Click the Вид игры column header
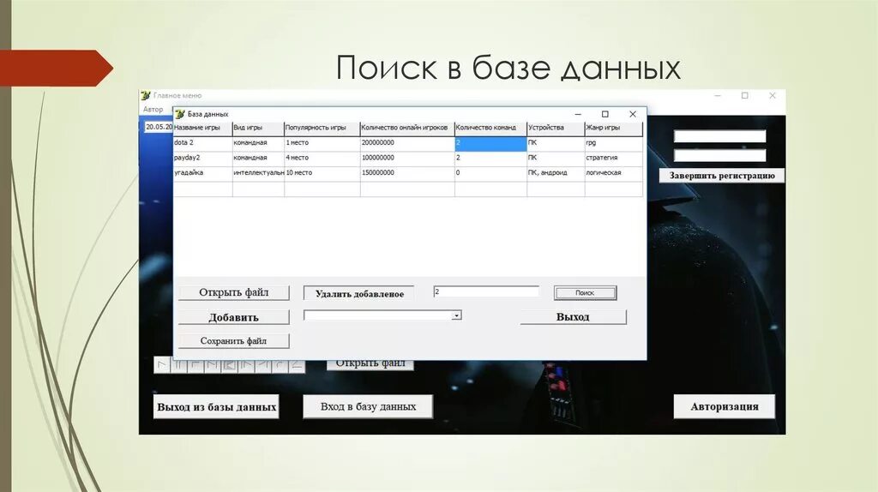Image resolution: width=878 pixels, height=492 pixels. 258,129
